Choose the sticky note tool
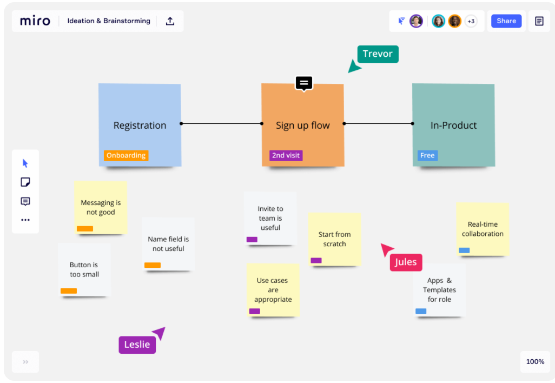The height and width of the screenshot is (383, 555). tap(25, 182)
